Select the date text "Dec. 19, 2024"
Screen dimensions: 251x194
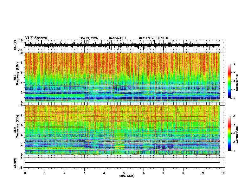[88, 38]
